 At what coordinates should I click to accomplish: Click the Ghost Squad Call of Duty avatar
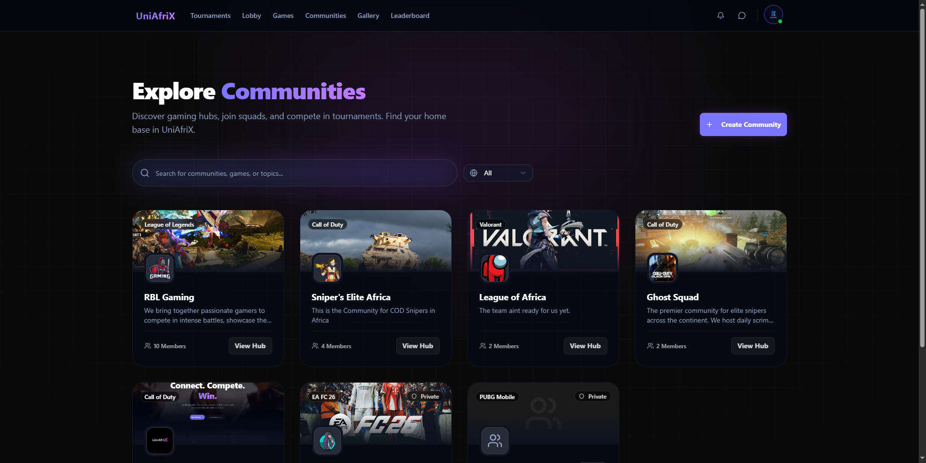coord(663,268)
